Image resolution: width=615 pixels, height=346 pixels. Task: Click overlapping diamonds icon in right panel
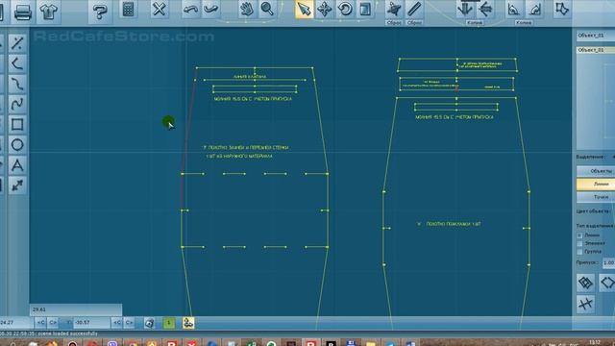coord(585,283)
